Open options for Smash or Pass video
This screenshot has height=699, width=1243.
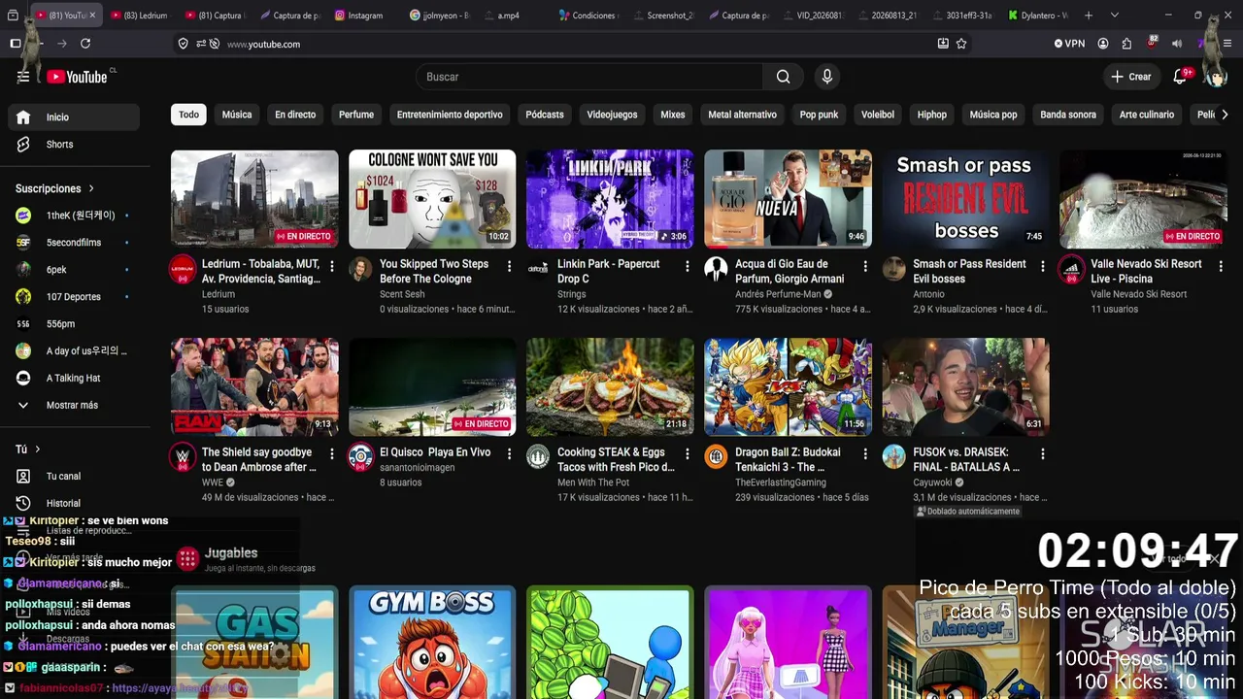[x=1042, y=266]
